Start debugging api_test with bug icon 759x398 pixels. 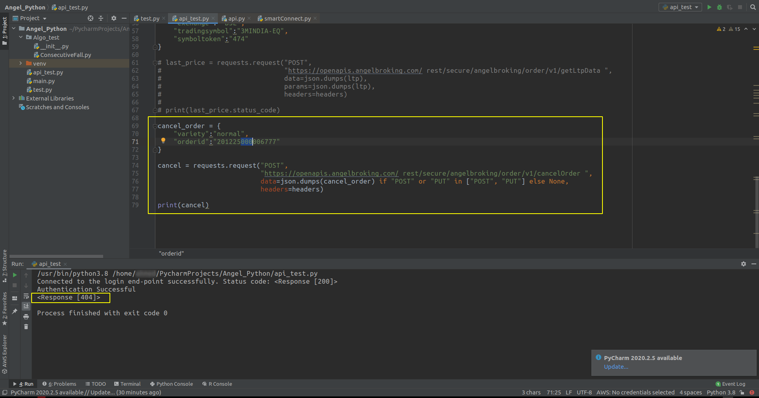coord(719,7)
